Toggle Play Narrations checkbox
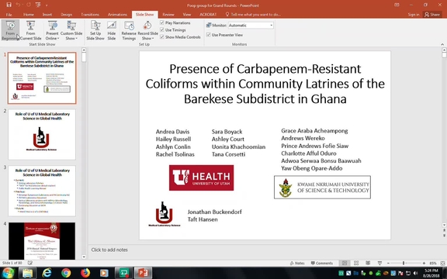The height and width of the screenshot is (279, 447). point(162,22)
